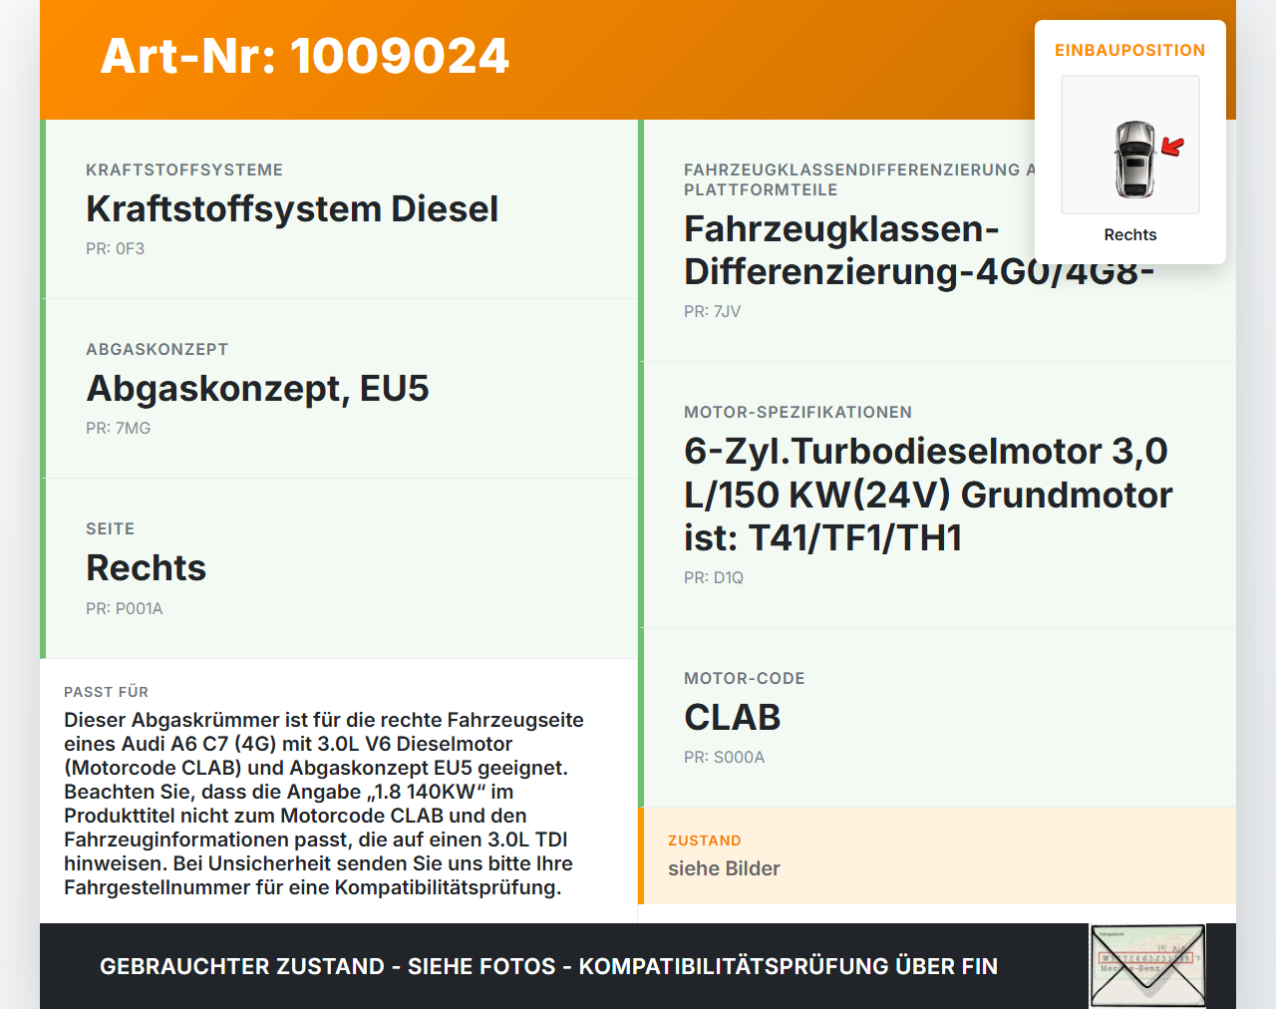Select Kraftstoffsystem Diesel value
This screenshot has width=1276, height=1009.
[292, 208]
